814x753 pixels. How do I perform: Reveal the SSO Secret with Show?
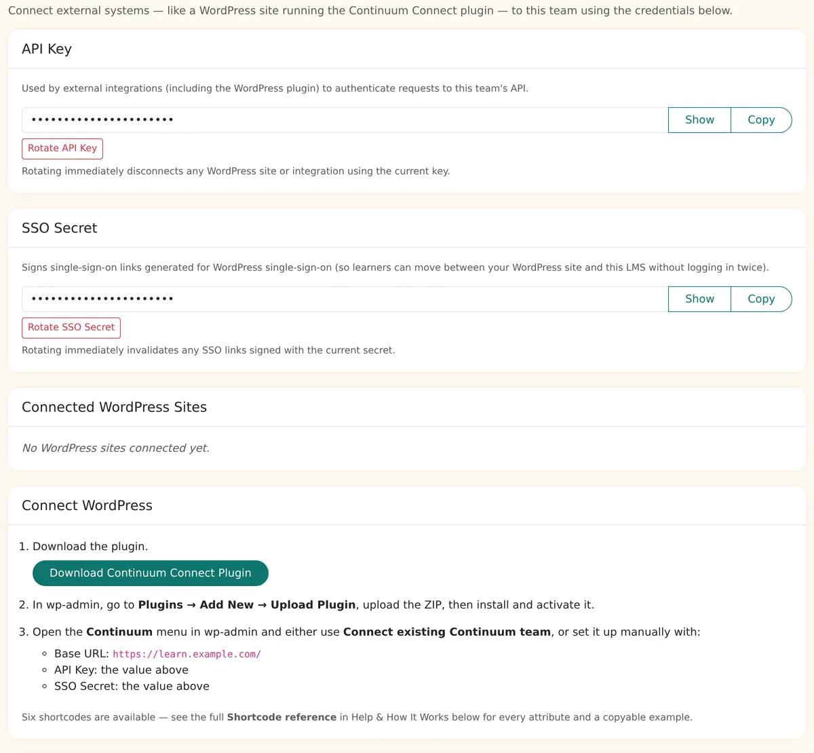click(699, 299)
